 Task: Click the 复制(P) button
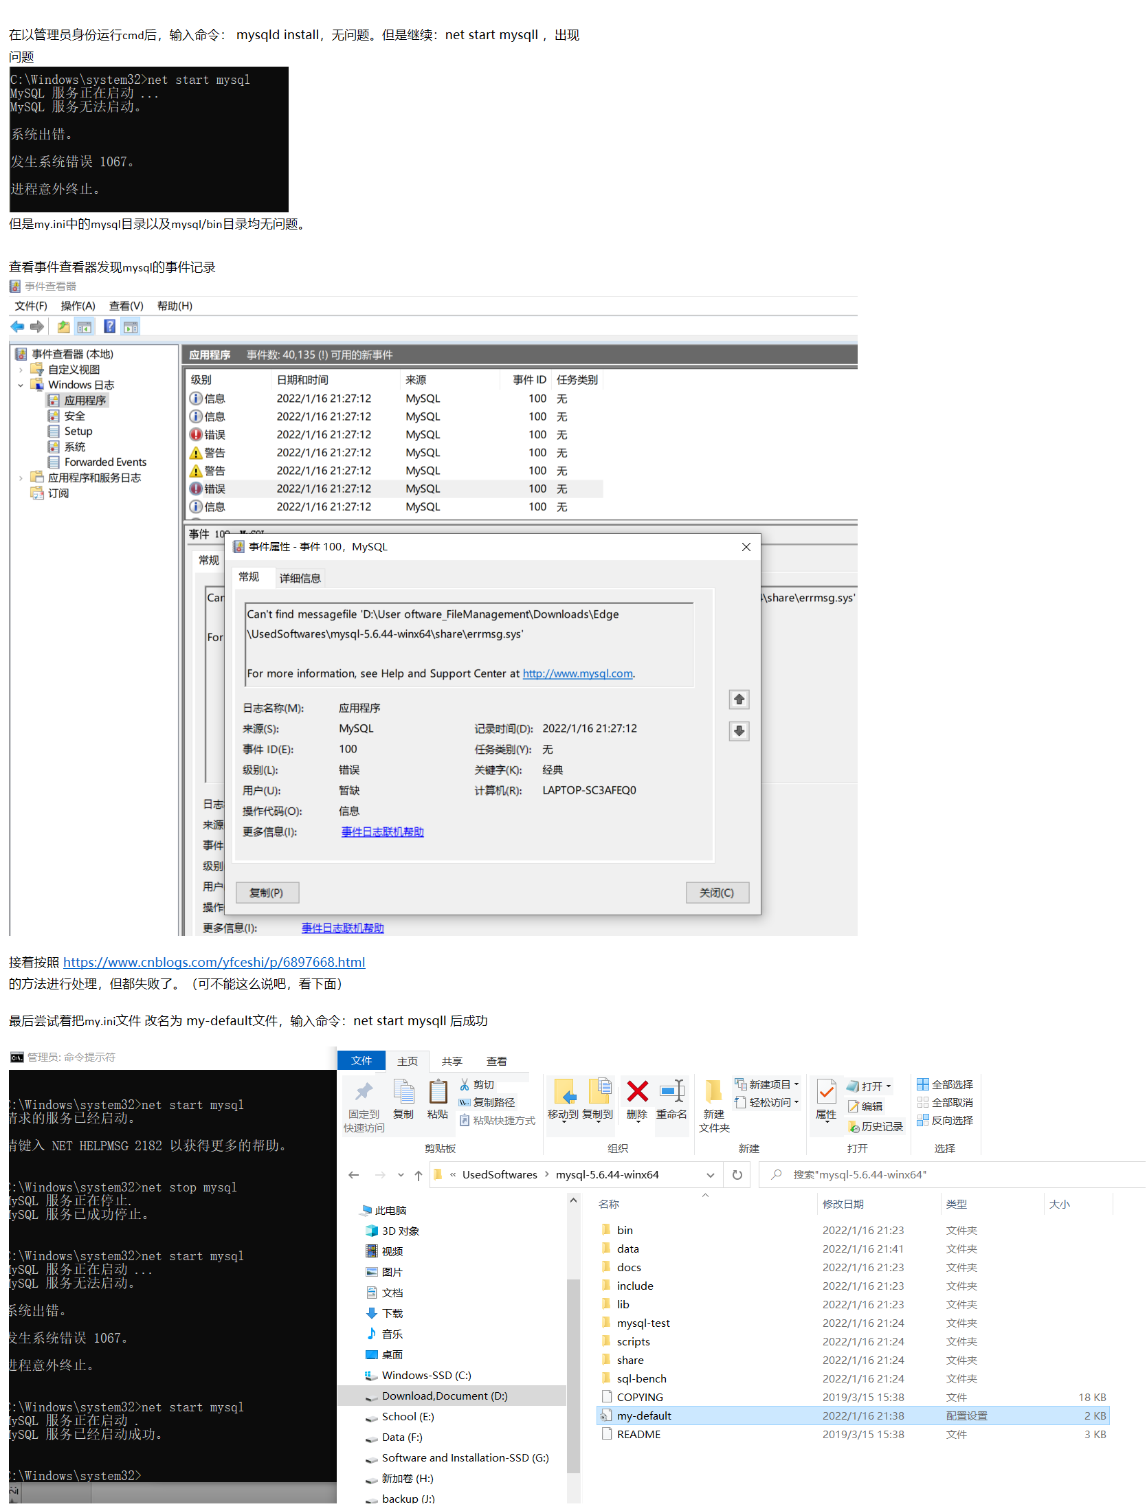(267, 893)
